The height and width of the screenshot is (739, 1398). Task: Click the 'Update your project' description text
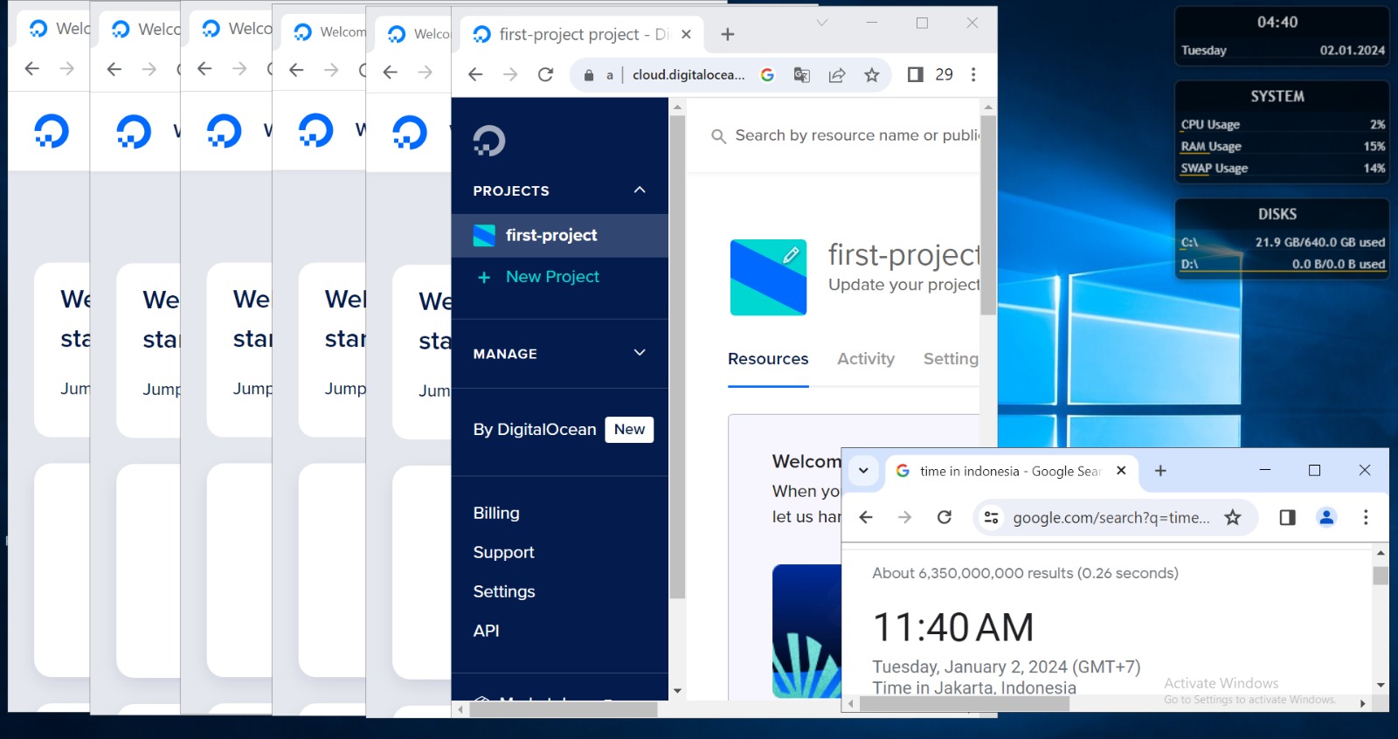pyautogui.click(x=903, y=285)
